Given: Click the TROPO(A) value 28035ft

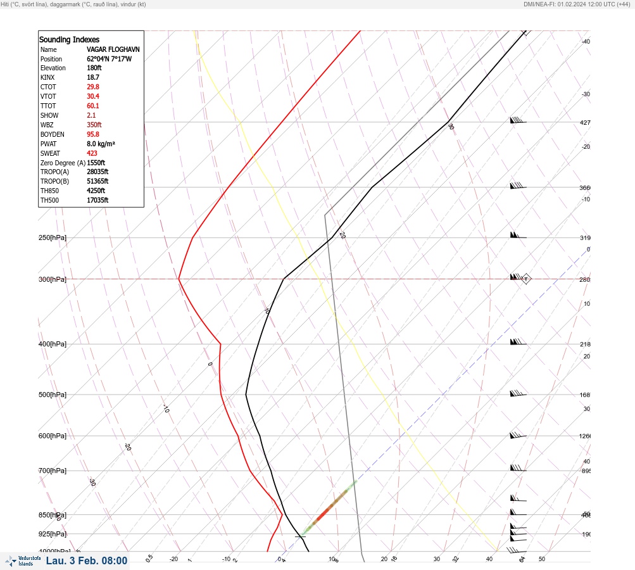Looking at the screenshot, I should [x=97, y=172].
